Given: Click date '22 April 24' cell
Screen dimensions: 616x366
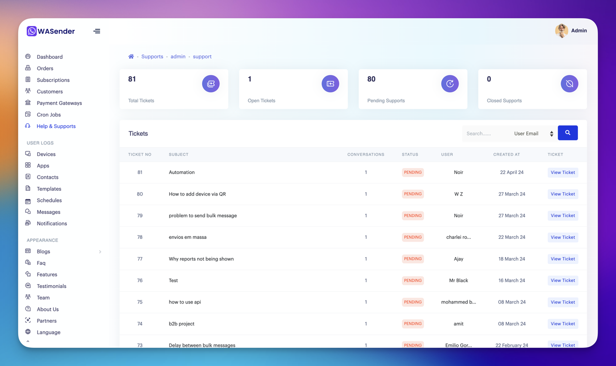Looking at the screenshot, I should tap(512, 172).
